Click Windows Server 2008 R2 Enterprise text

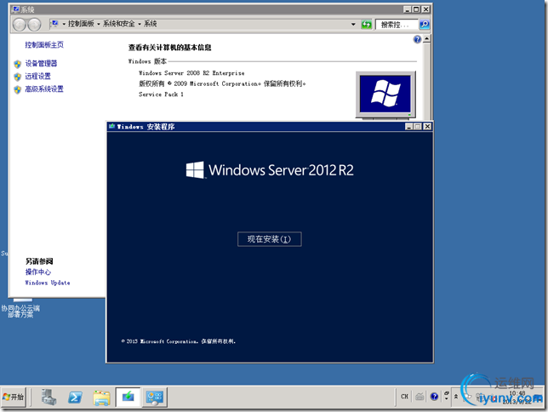point(191,72)
